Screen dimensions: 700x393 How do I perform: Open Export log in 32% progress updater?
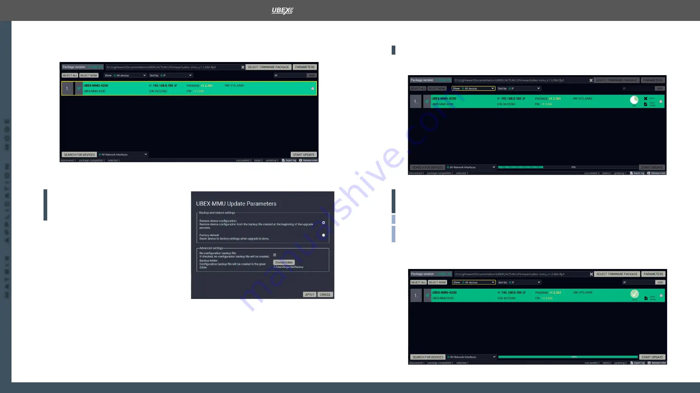pos(638,173)
